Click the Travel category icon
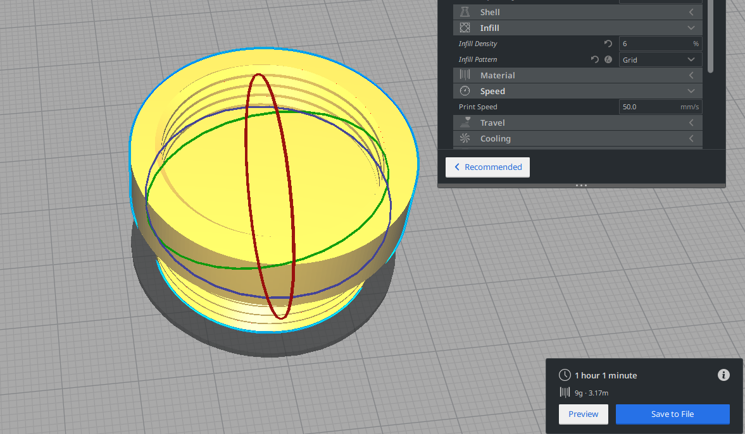This screenshot has width=745, height=434. tap(465, 123)
